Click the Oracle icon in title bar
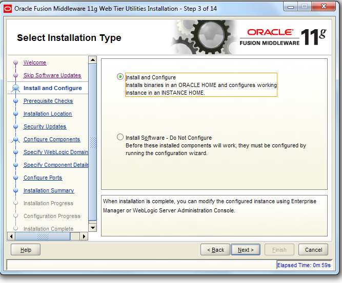 (x=8, y=9)
